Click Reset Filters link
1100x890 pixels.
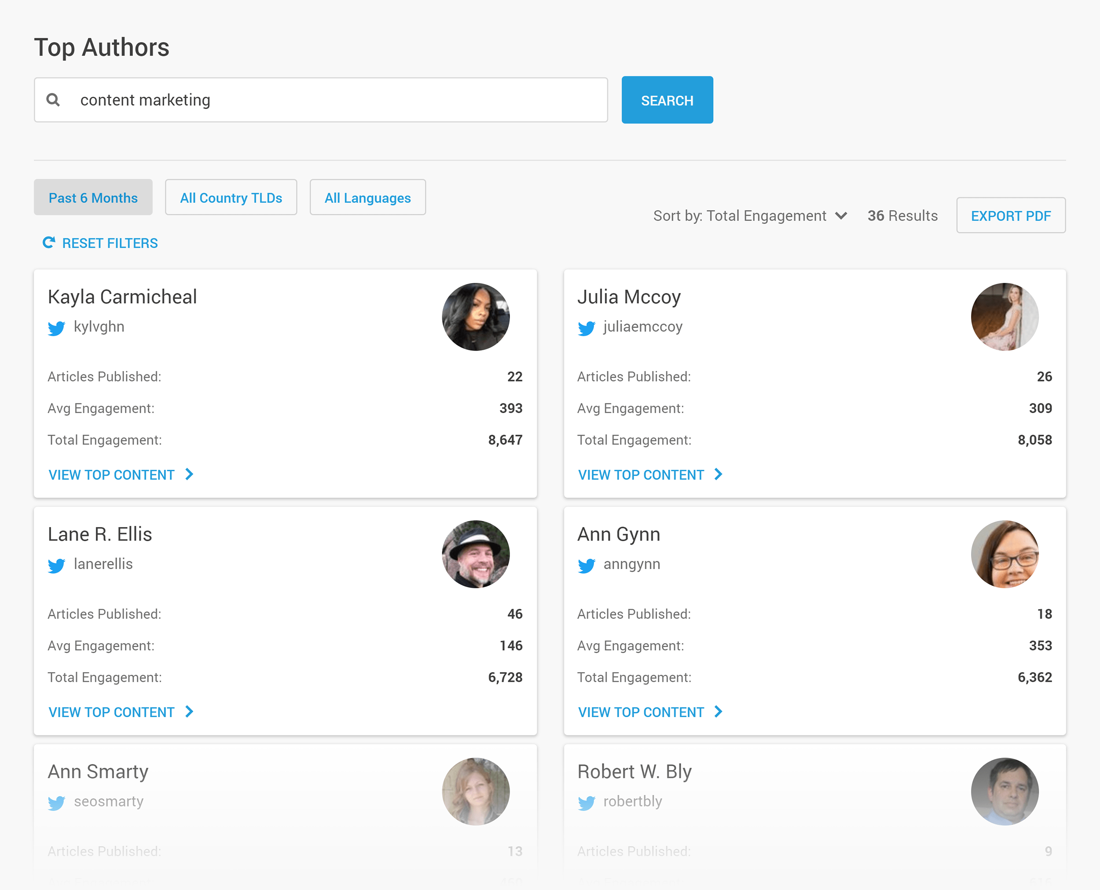pos(100,243)
